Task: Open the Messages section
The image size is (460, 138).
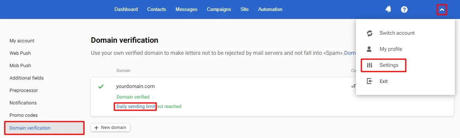Action: [x=186, y=9]
